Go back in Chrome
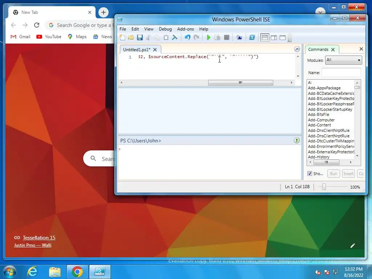 [13, 25]
